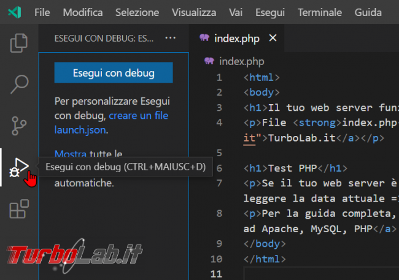Click line number 8 in the gutter
399x280 pixels.
click(x=219, y=213)
